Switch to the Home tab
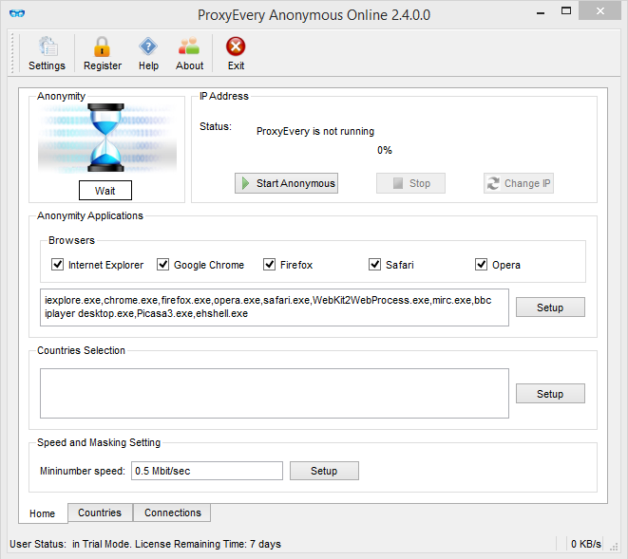This screenshot has width=628, height=559. tap(43, 513)
